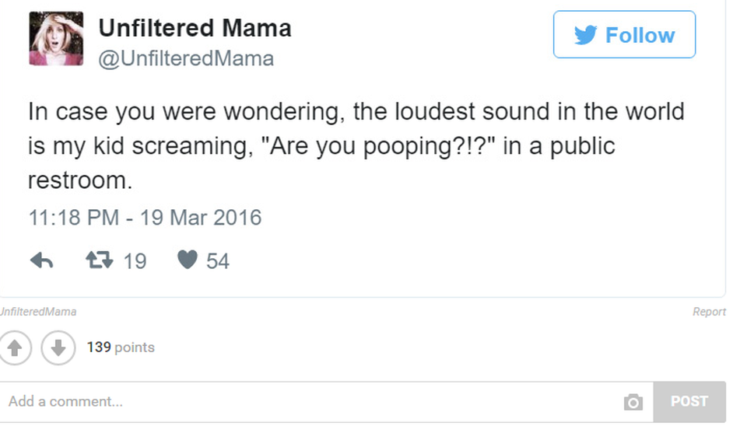This screenshot has height=426, width=747.
Task: Click the reply arrow icon on the tweet
Action: click(41, 260)
